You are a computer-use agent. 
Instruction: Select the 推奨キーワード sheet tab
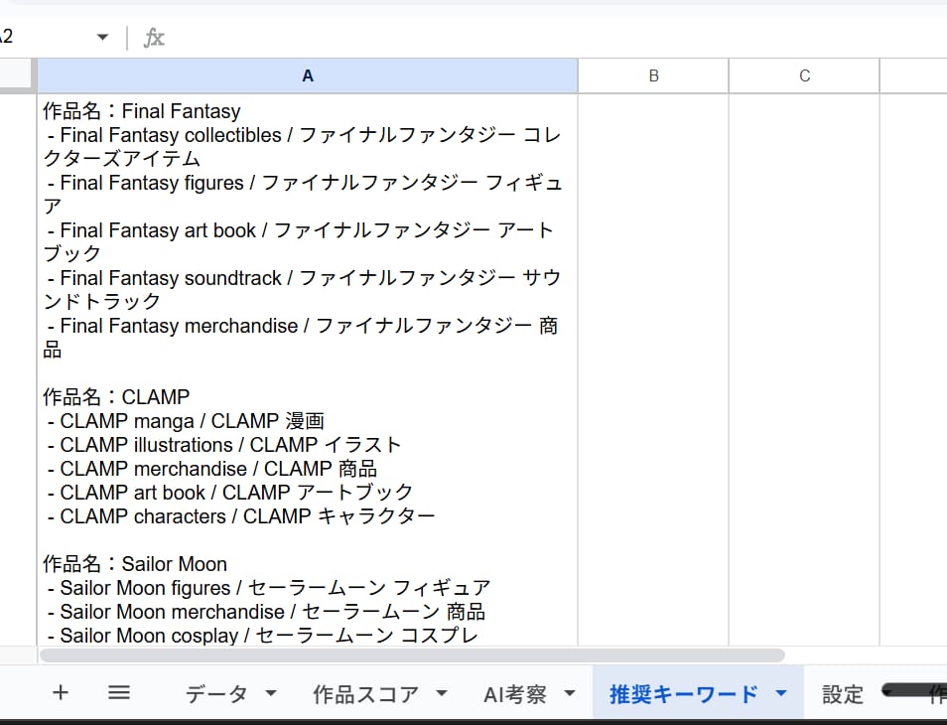pyautogui.click(x=683, y=693)
